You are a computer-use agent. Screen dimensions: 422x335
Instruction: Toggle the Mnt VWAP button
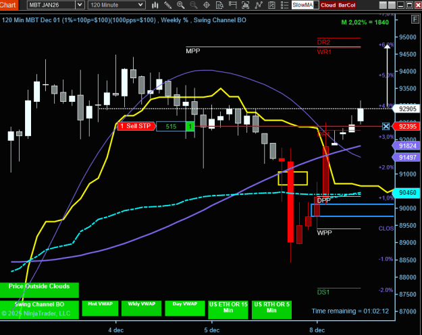[x=100, y=308]
